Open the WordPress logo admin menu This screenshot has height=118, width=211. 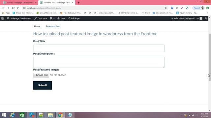pos(3,18)
